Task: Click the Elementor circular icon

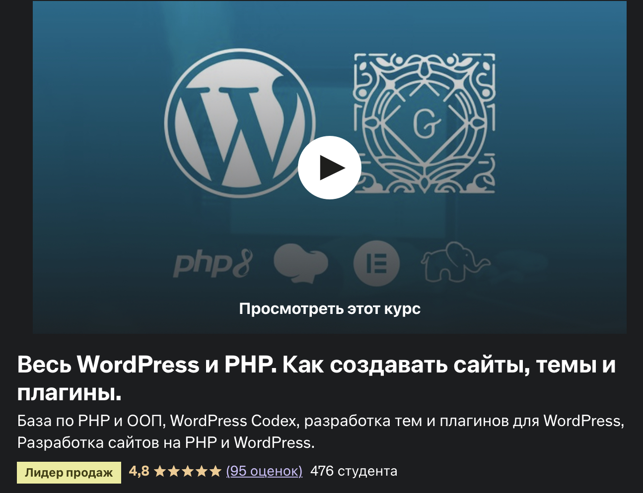Action: [376, 263]
